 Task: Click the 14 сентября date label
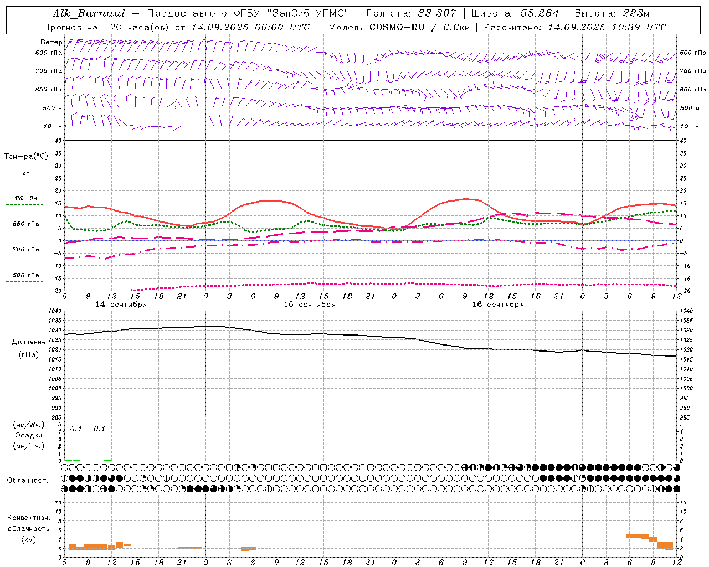[x=121, y=305]
